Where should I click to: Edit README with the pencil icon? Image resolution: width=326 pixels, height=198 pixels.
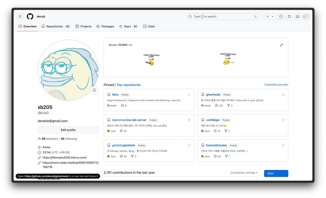pyautogui.click(x=281, y=45)
